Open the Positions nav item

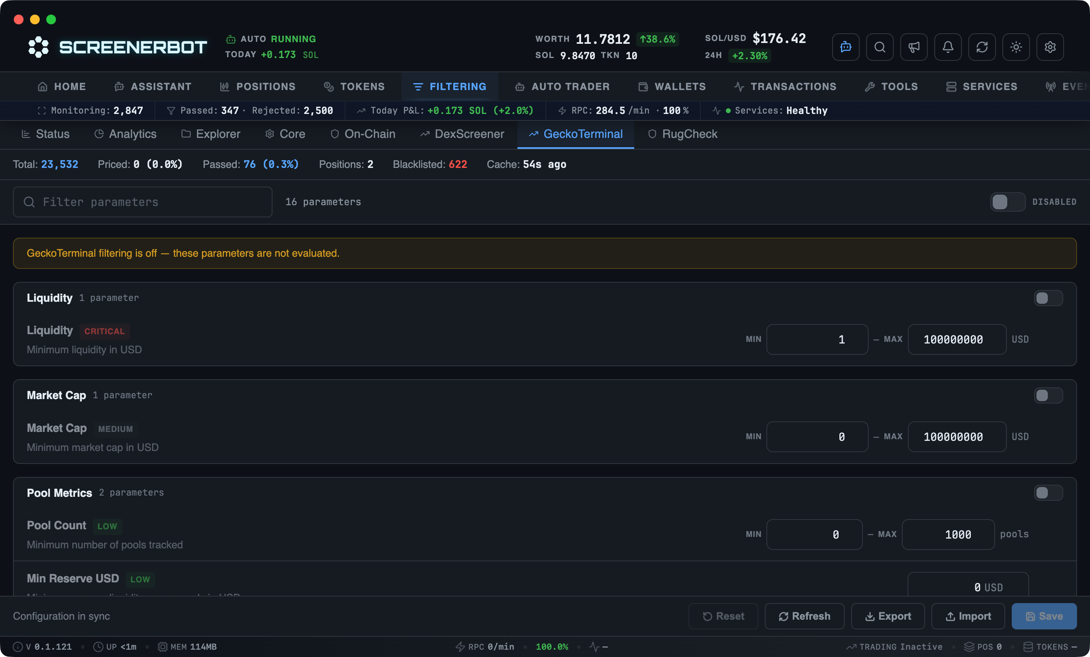coord(257,87)
